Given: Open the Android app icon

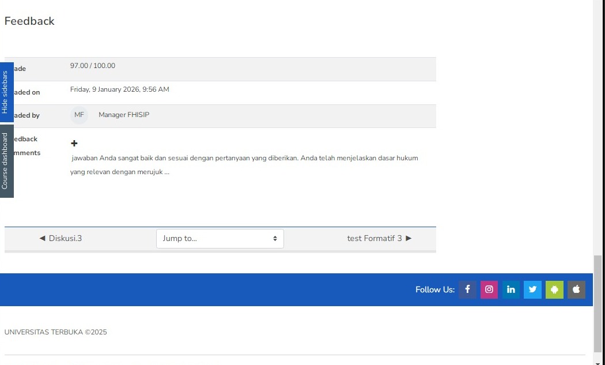Looking at the screenshot, I should pyautogui.click(x=554, y=289).
